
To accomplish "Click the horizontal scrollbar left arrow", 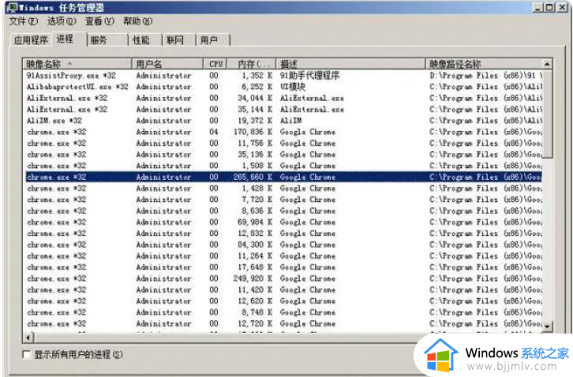I will point(28,338).
